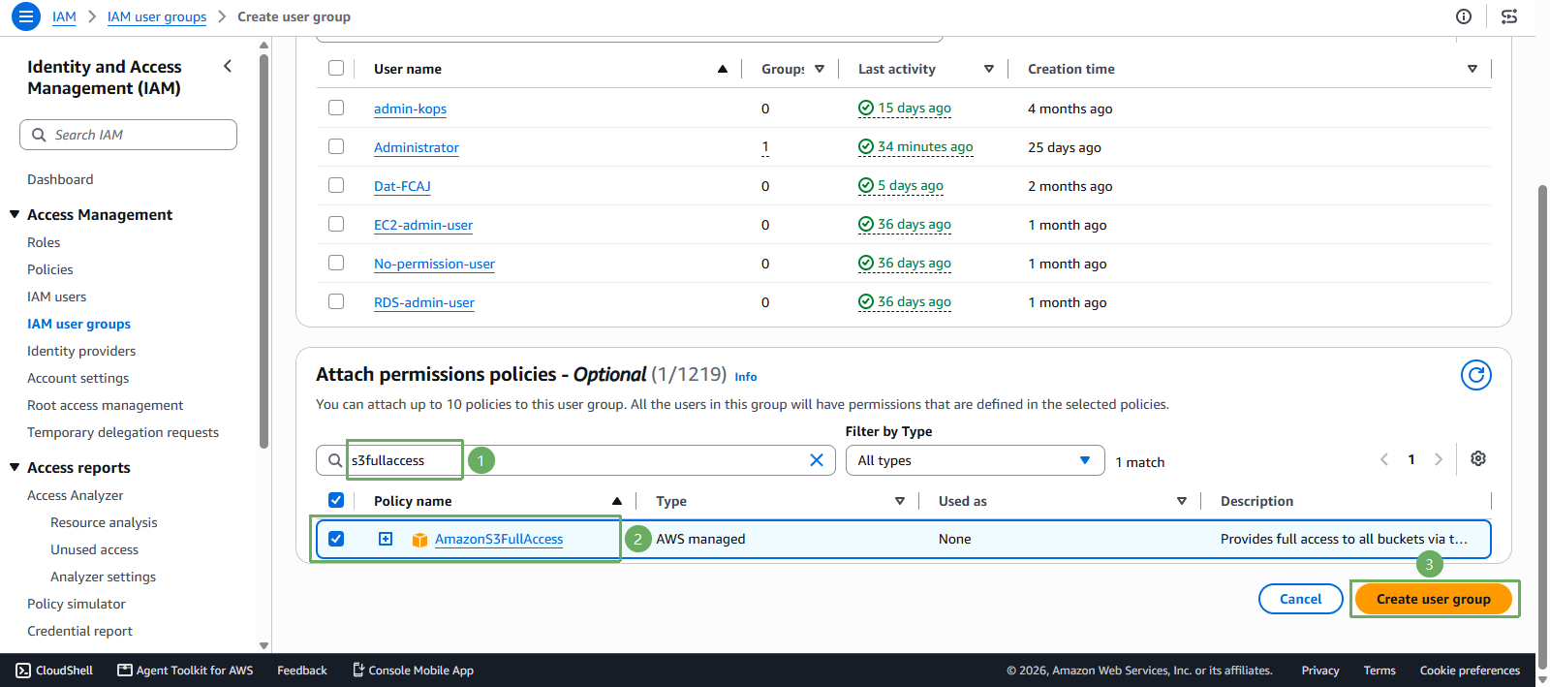Viewport: 1550px width, 687px height.
Task: Click the policy search filter field
Action: [575, 460]
